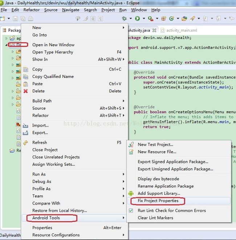Choose Go Into
Screen dimensions: 236x240
click(x=40, y=35)
